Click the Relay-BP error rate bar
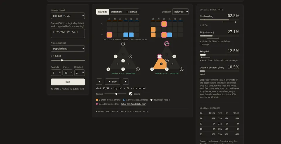This screenshot has width=281, height=144. click(220, 55)
